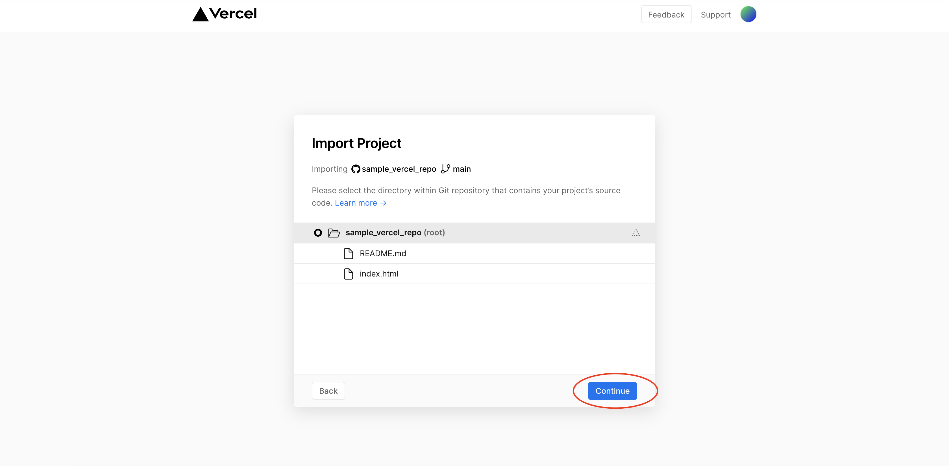The height and width of the screenshot is (466, 949).
Task: Click the Vercel wordmark text
Action: (233, 14)
